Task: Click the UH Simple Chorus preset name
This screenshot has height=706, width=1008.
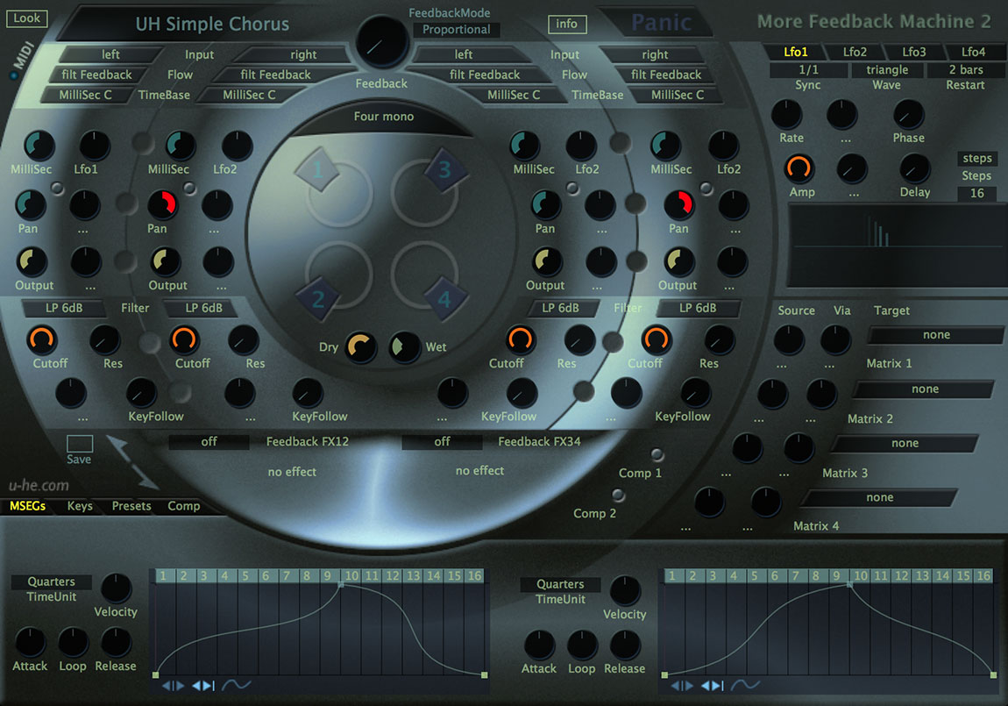Action: coord(212,24)
